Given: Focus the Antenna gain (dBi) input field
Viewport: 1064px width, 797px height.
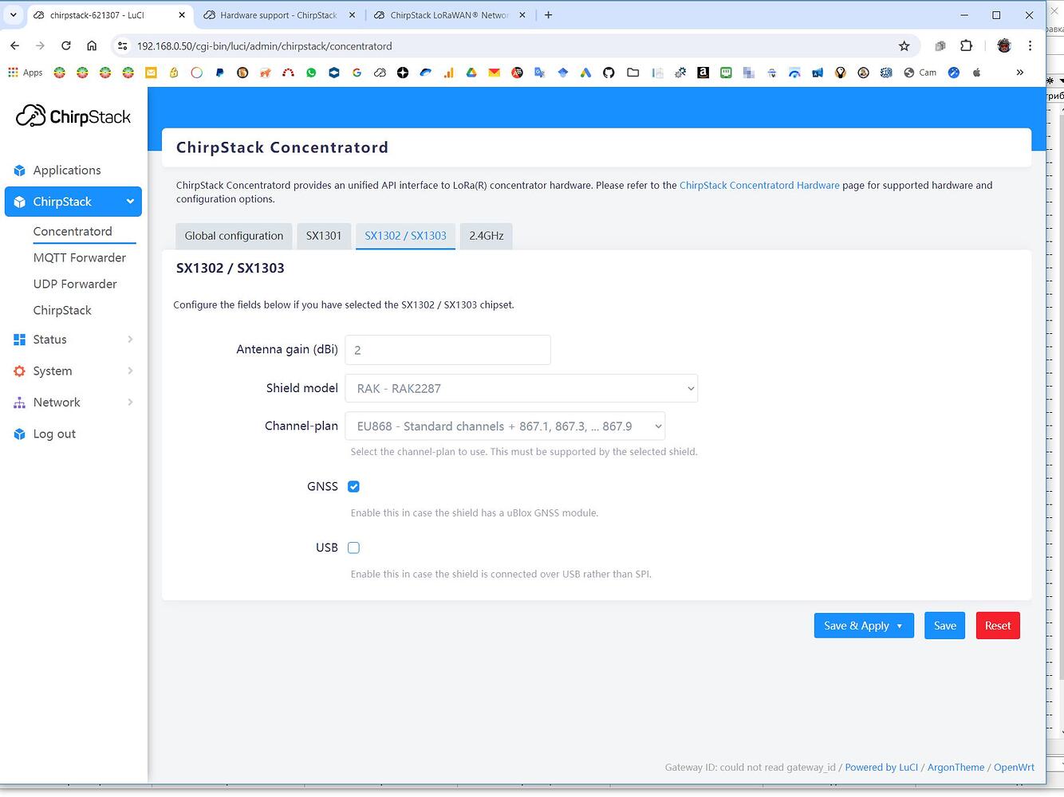Looking at the screenshot, I should pyautogui.click(x=447, y=350).
